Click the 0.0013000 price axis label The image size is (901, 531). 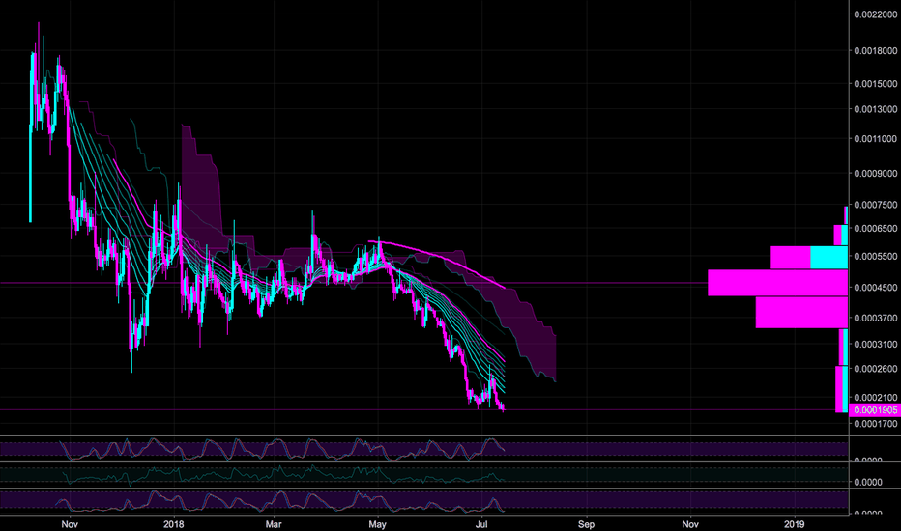tap(876, 109)
